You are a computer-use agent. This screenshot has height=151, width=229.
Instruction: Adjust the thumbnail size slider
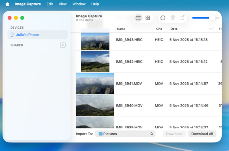(x=212, y=18)
